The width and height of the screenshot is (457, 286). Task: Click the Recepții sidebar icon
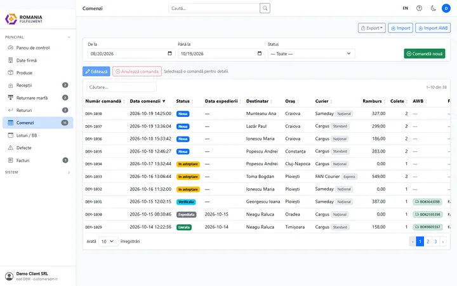[x=11, y=85]
